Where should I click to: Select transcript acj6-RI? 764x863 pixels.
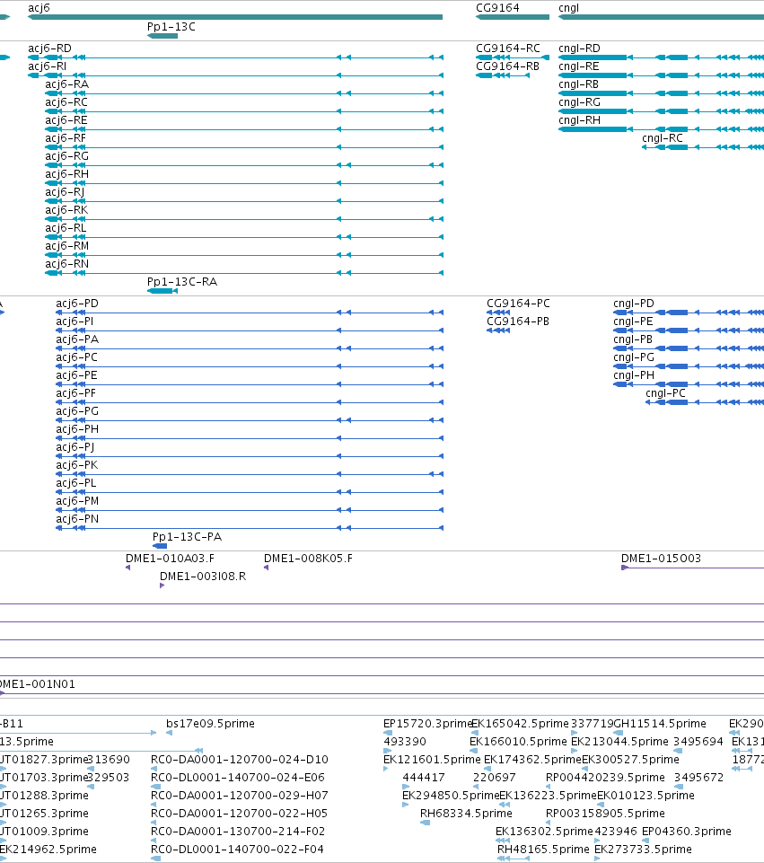click(x=48, y=66)
